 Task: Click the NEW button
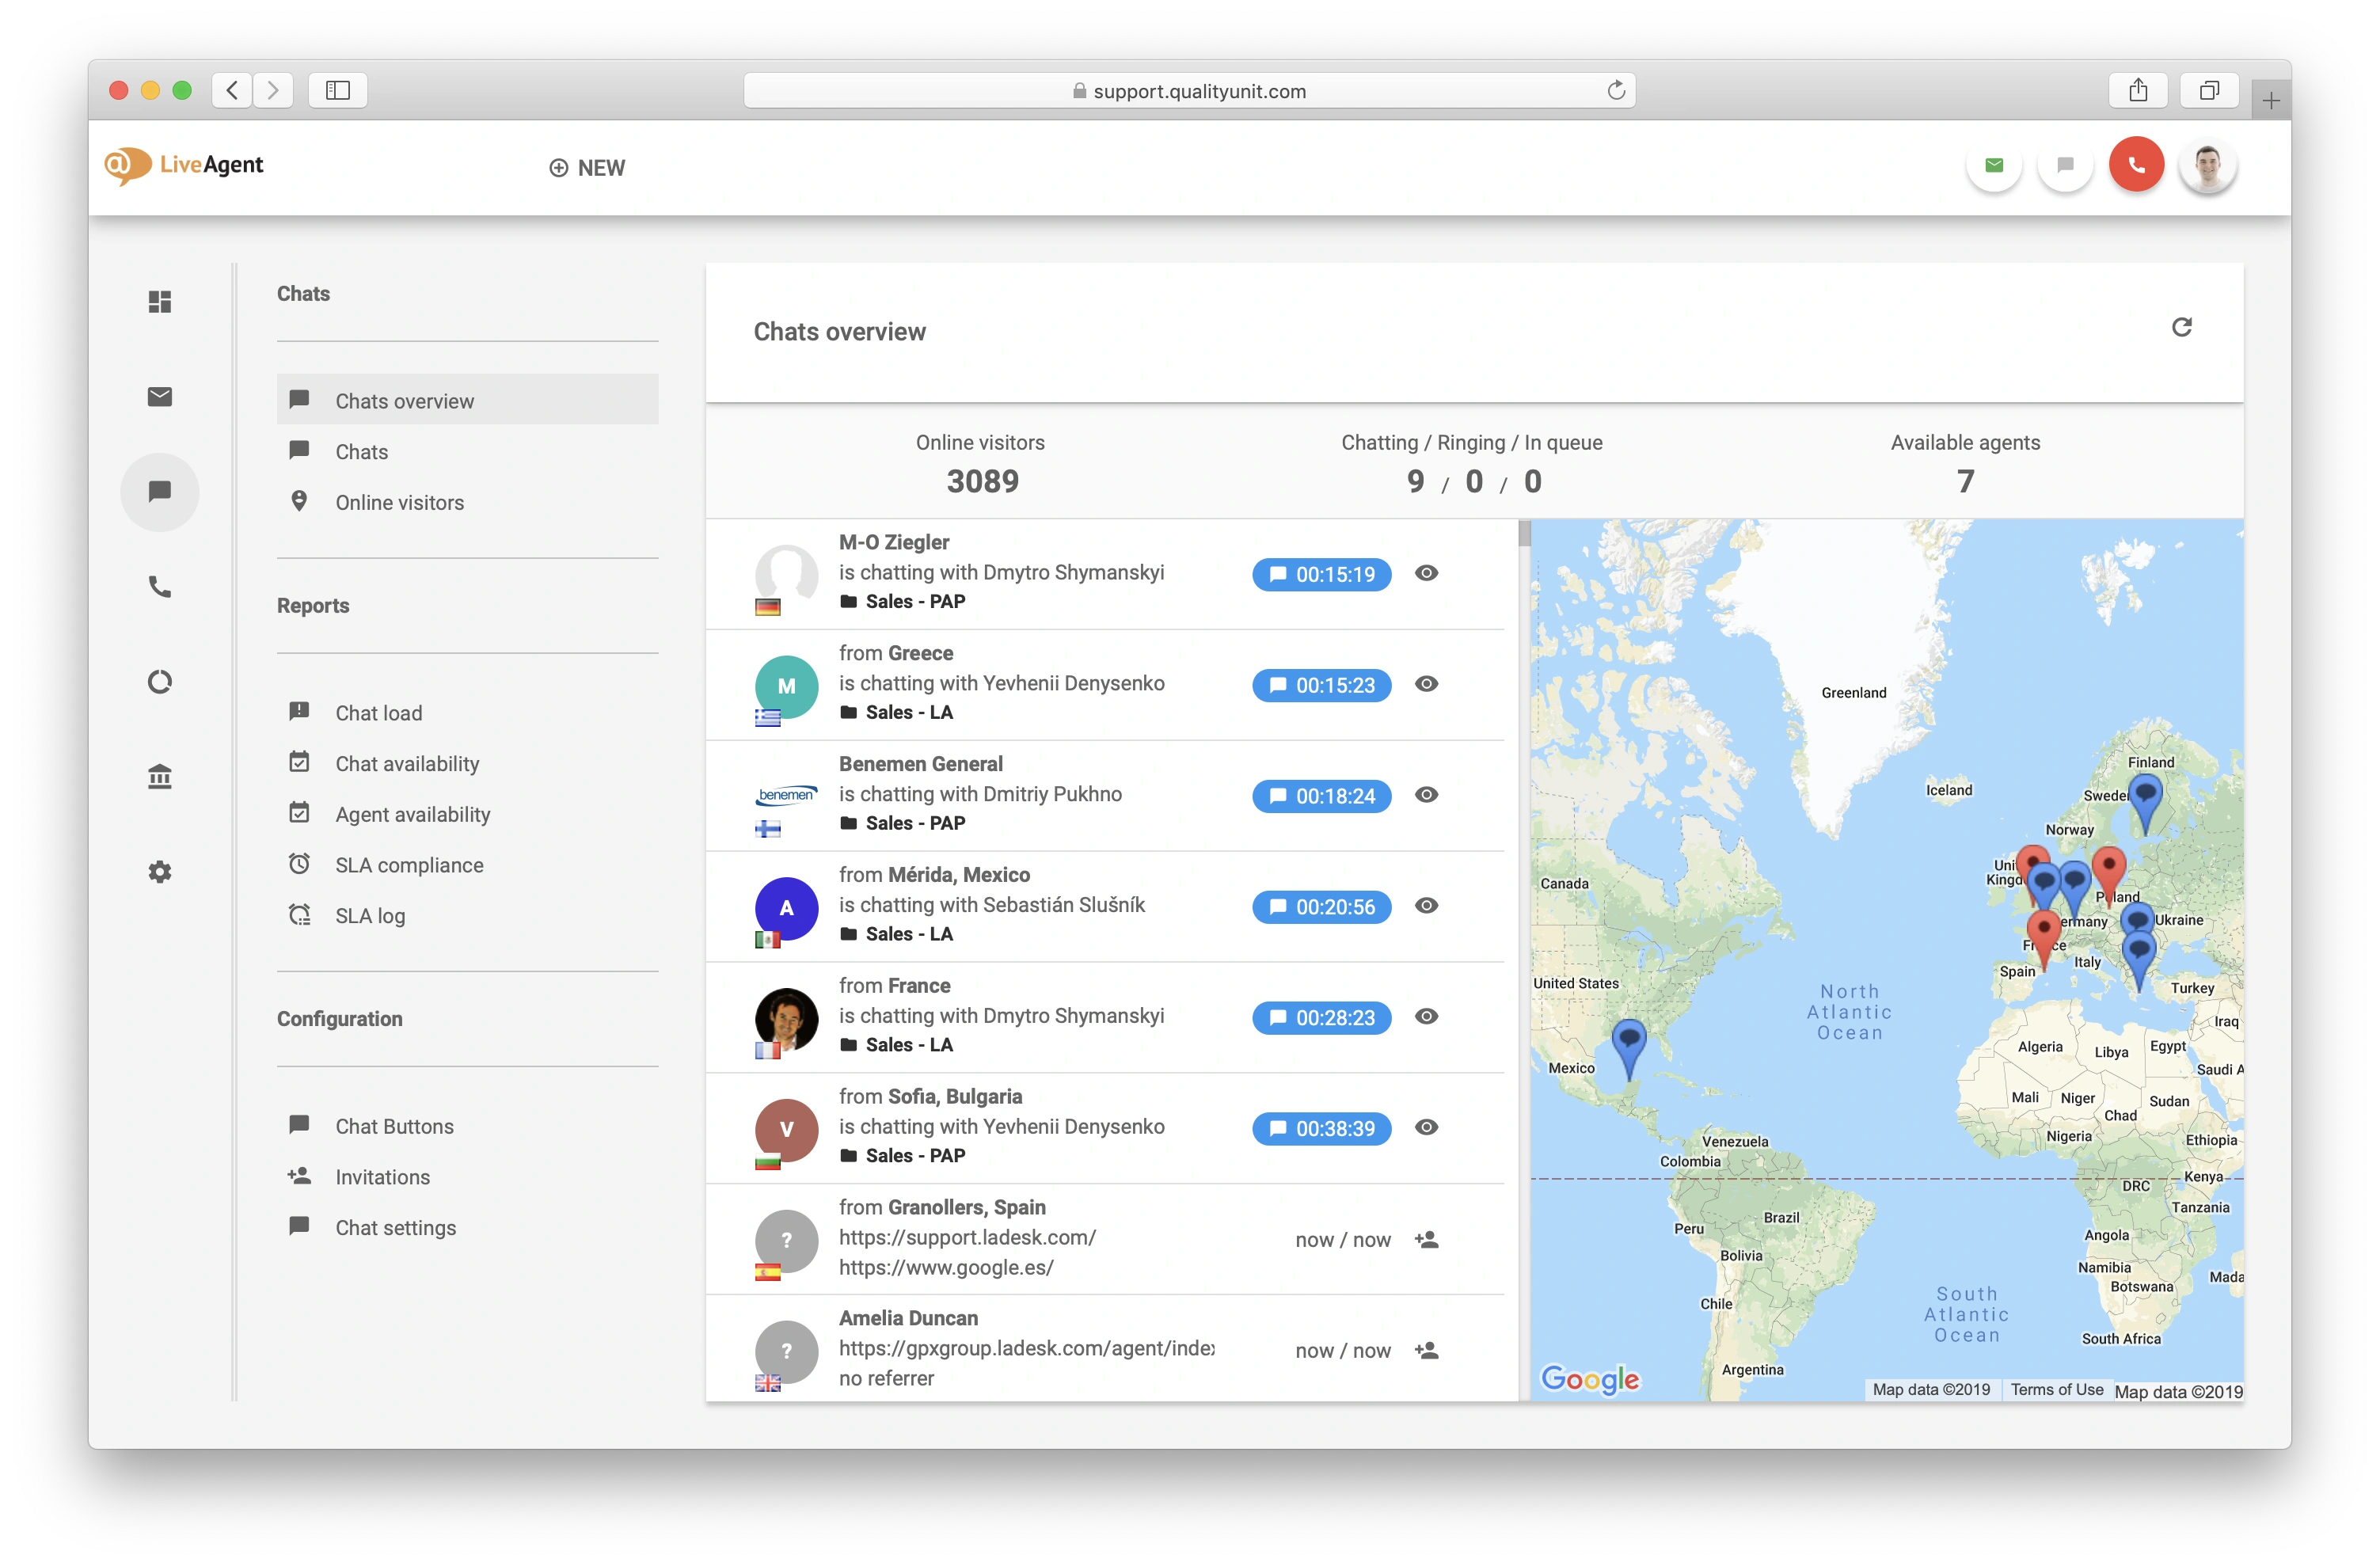587,168
